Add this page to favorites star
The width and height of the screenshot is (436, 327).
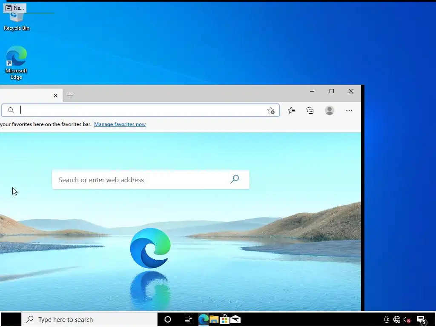271,110
